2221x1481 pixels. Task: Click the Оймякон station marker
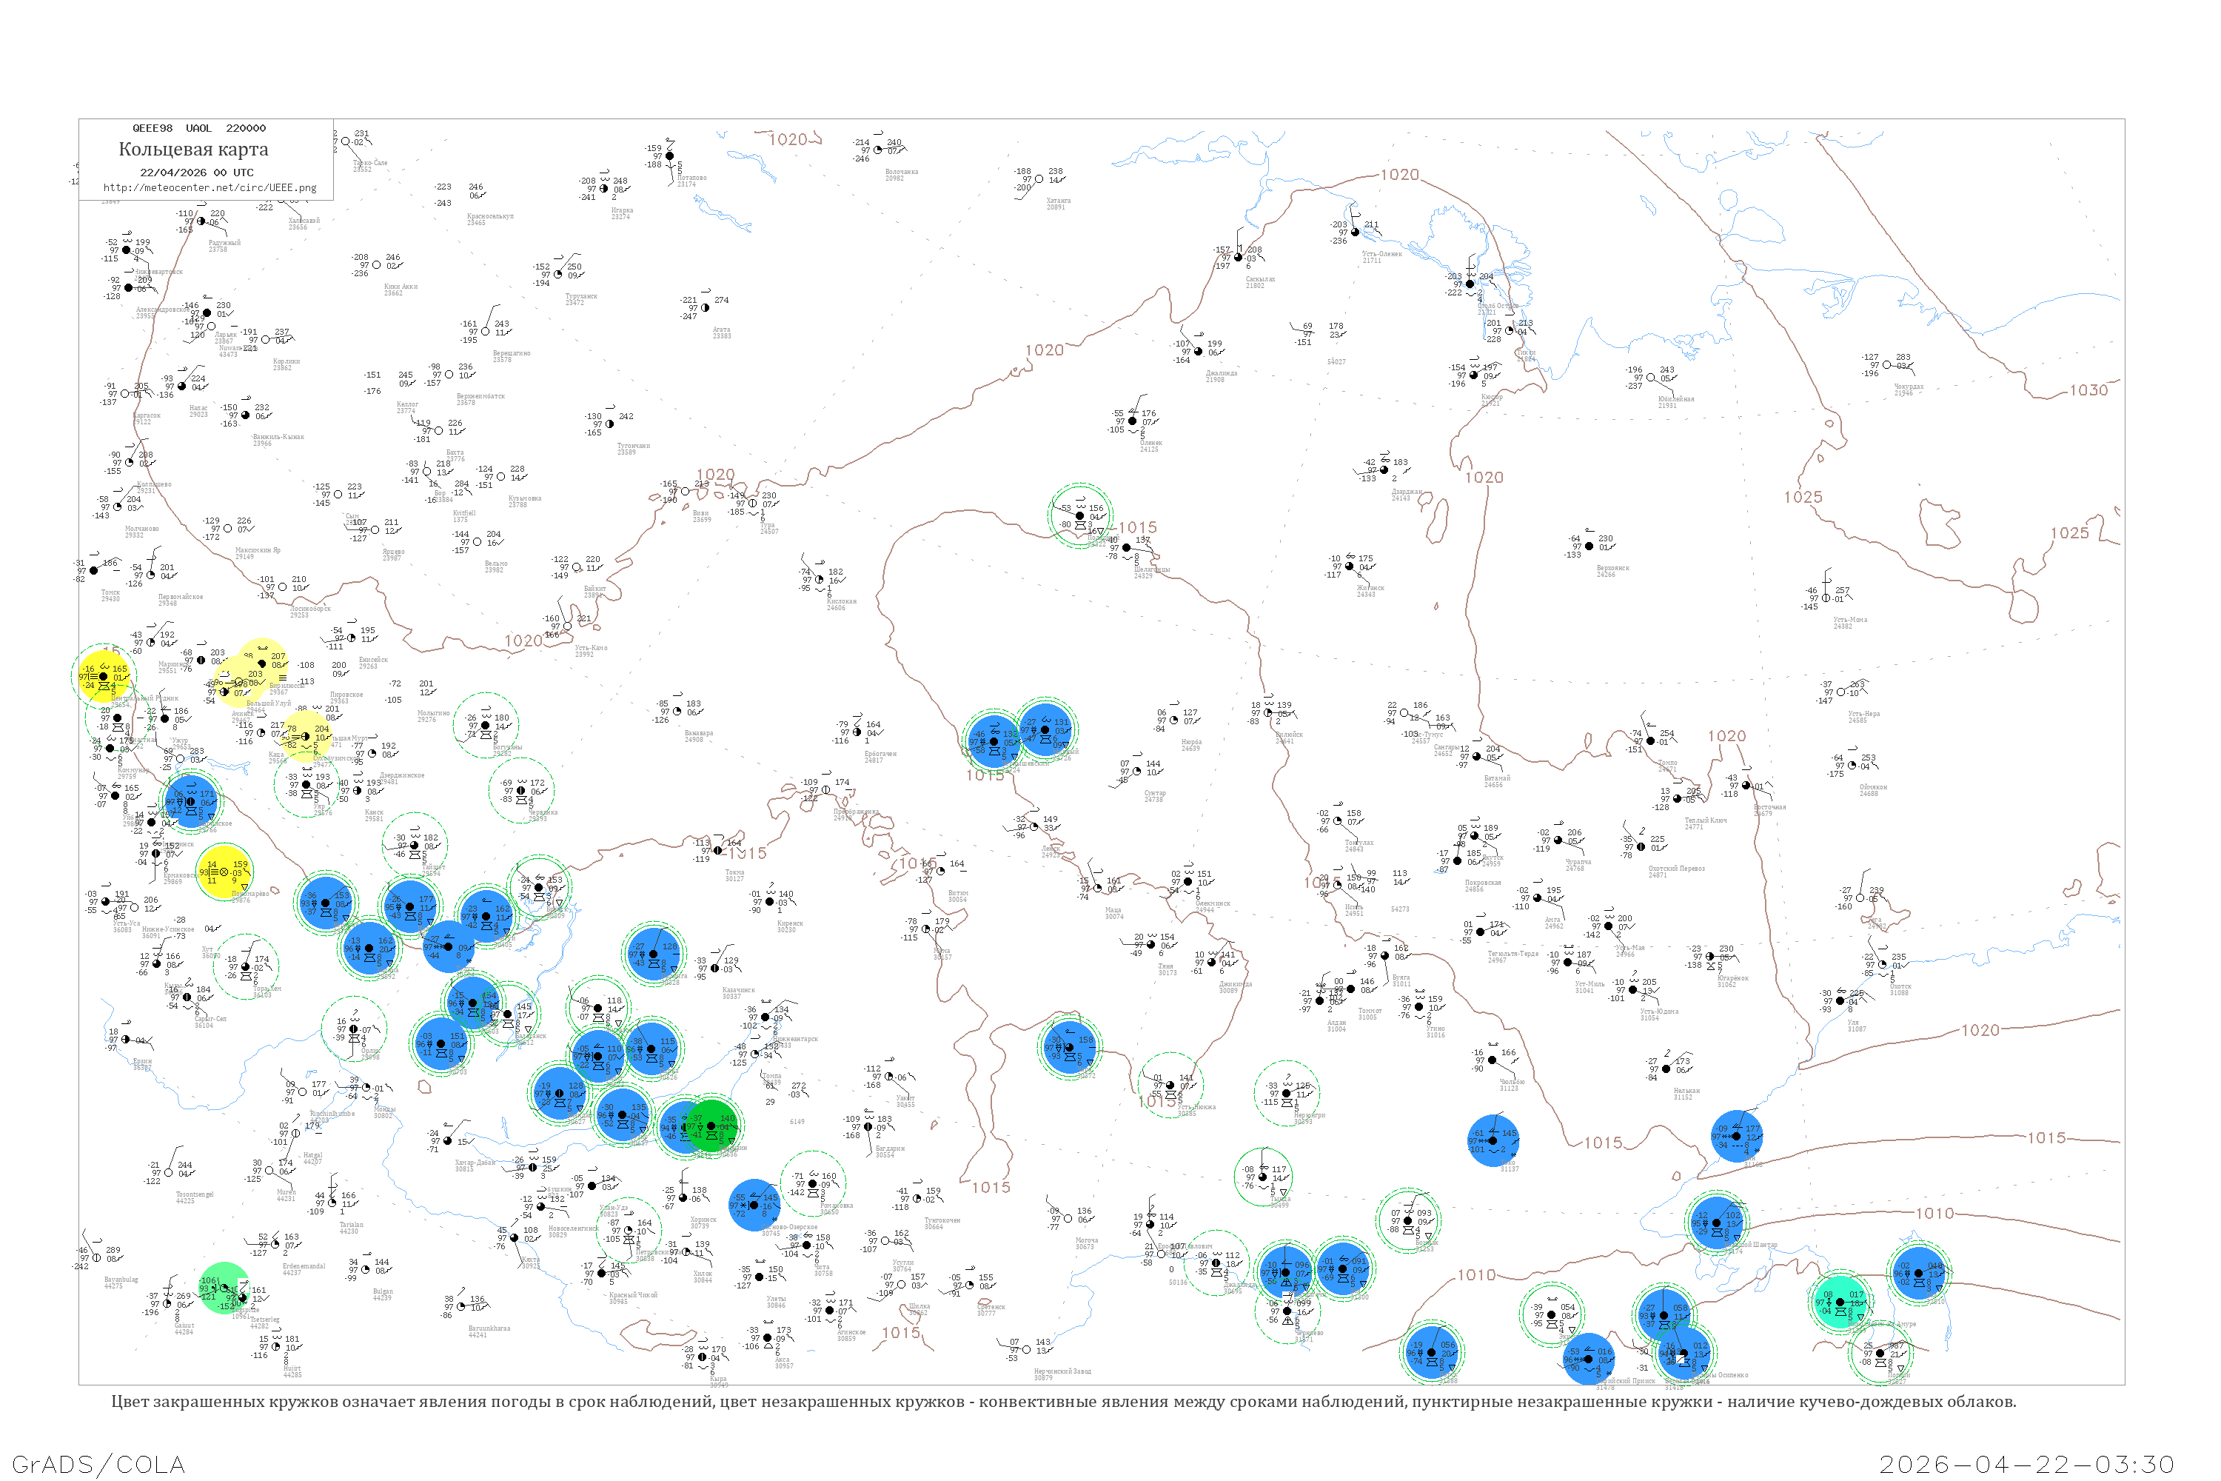tap(1852, 766)
